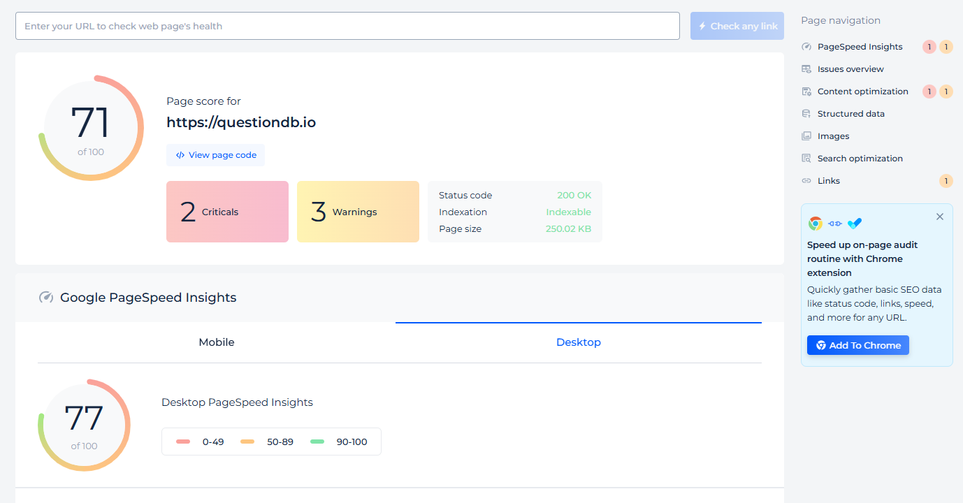The width and height of the screenshot is (963, 503).
Task: Click the code brackets icon beside View page code
Action: (180, 155)
